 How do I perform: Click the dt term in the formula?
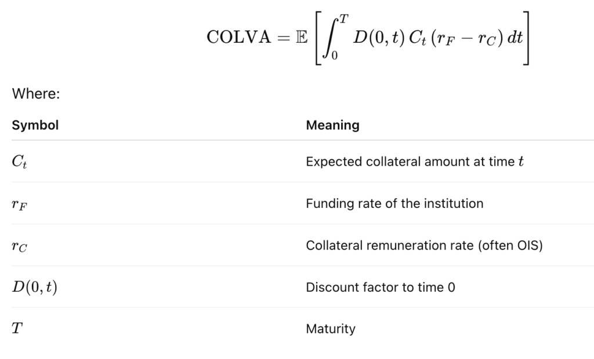tap(515, 38)
